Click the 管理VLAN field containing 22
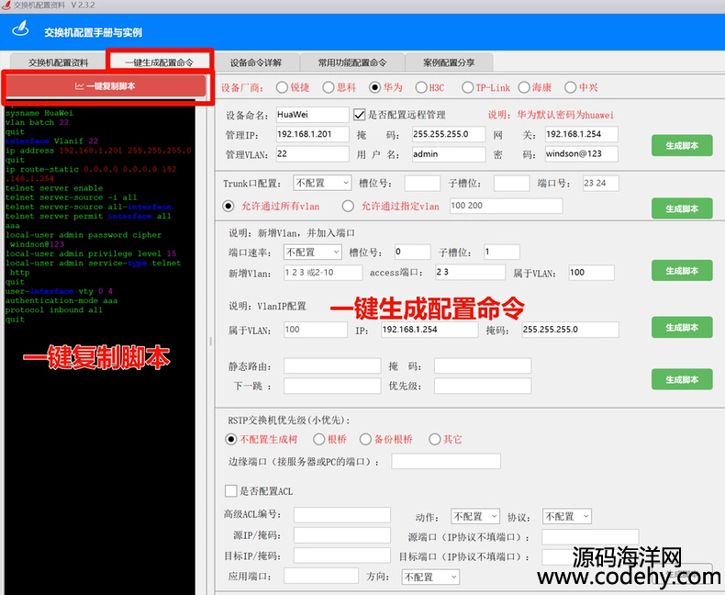Viewport: 725px width, 595px height. click(x=312, y=154)
